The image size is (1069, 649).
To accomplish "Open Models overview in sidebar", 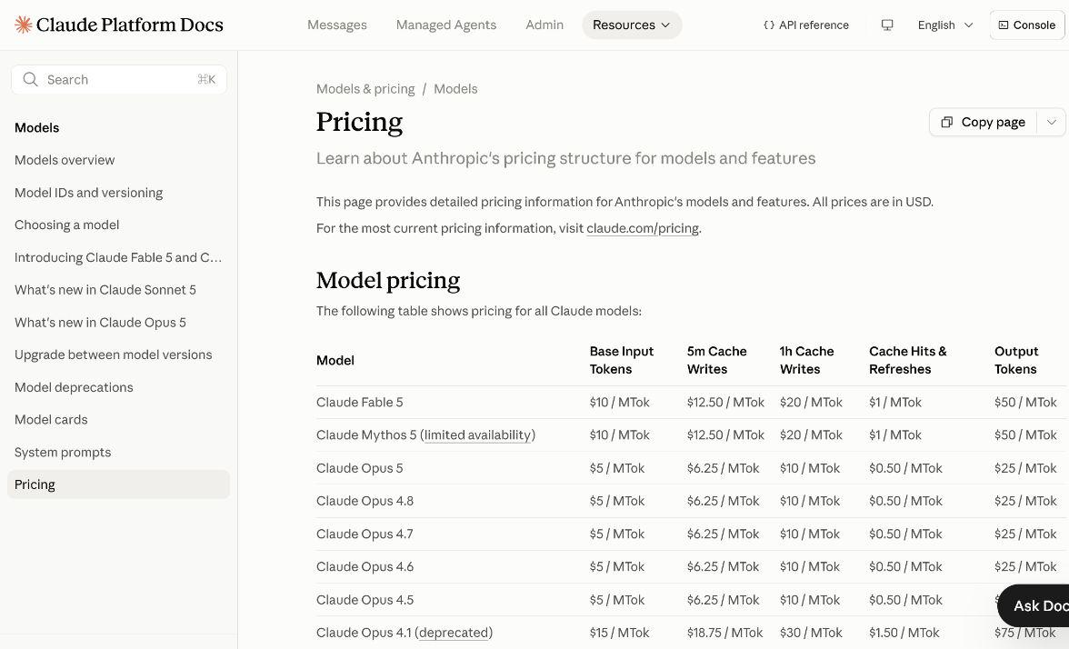I will 65,160.
